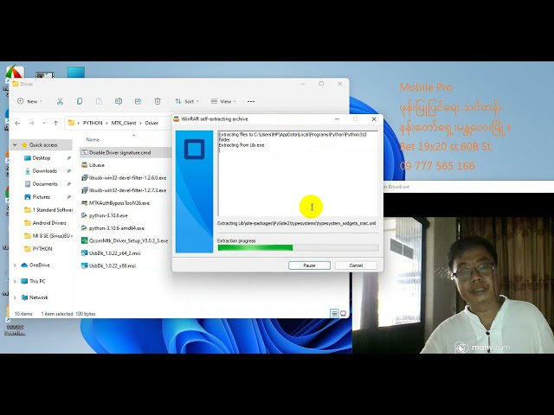The image size is (554, 415).
Task: Click the Paste icon in Explorer toolbar
Action: pos(99,102)
